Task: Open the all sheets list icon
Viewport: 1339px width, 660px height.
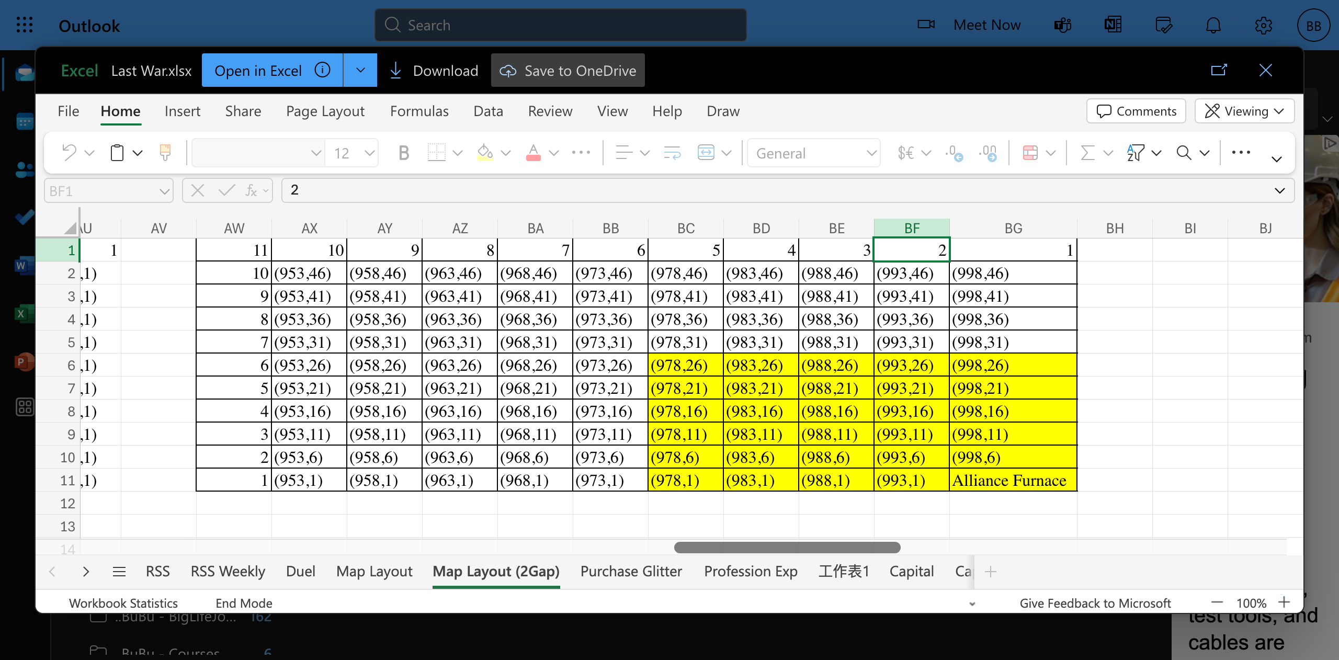Action: click(119, 571)
